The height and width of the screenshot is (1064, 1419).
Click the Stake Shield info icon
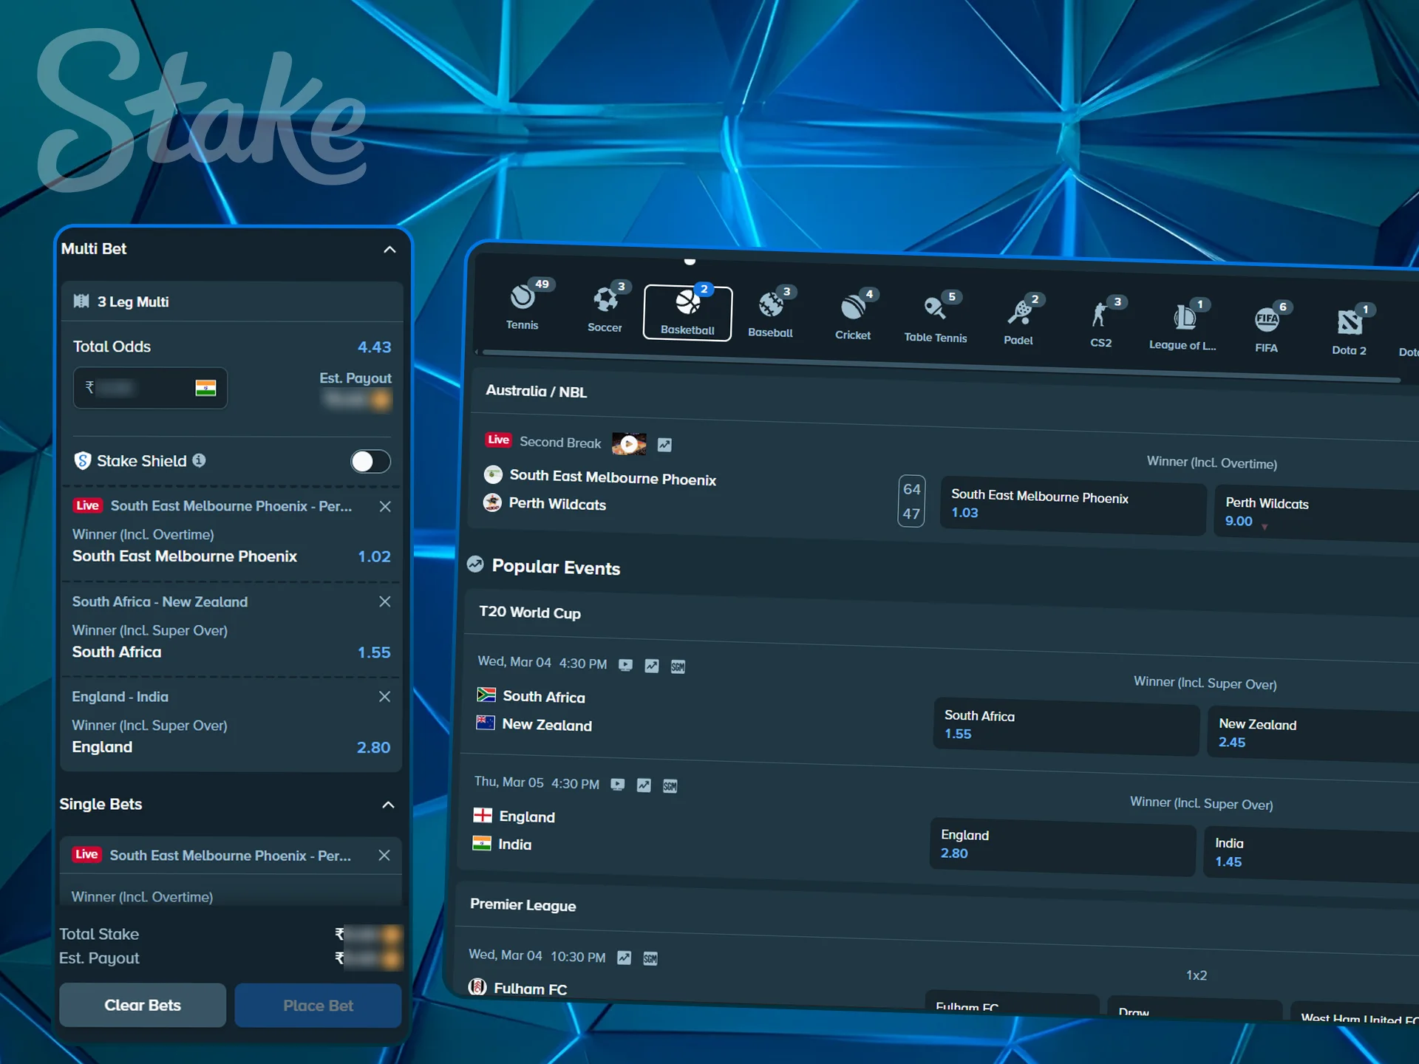click(199, 460)
